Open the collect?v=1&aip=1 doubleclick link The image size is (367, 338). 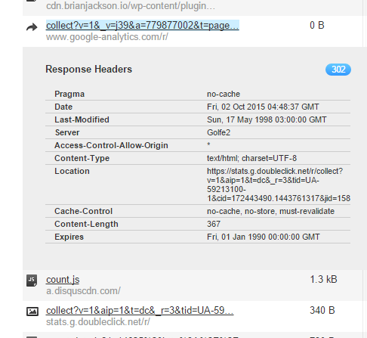tap(140, 311)
